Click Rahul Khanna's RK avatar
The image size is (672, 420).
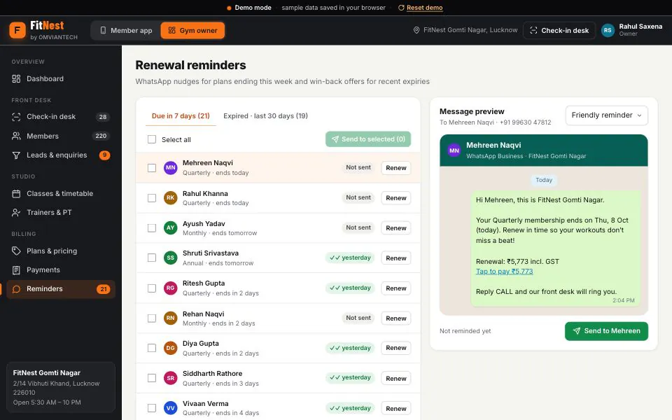(171, 198)
